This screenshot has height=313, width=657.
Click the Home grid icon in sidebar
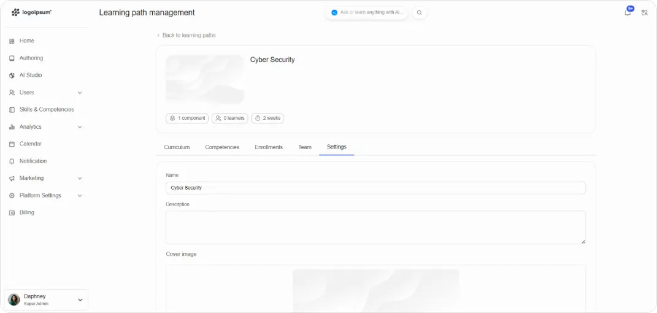coord(12,41)
